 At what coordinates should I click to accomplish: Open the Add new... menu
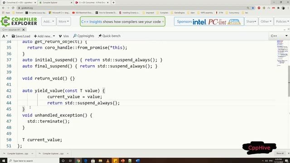pos(44,36)
